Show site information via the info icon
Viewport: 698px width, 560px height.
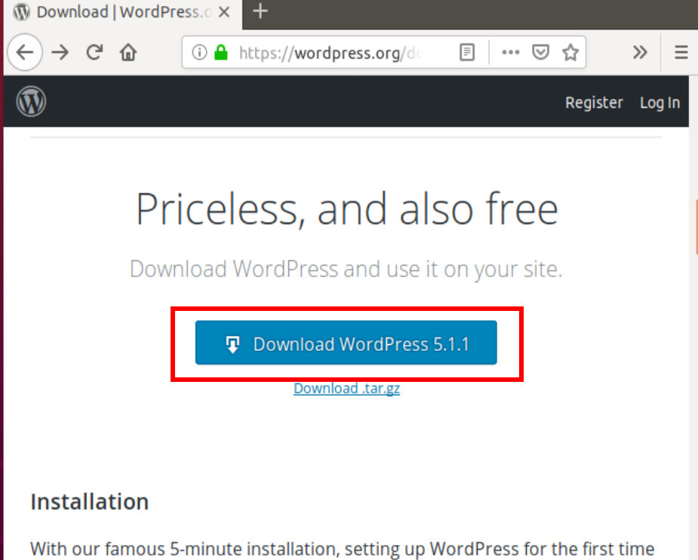(199, 52)
